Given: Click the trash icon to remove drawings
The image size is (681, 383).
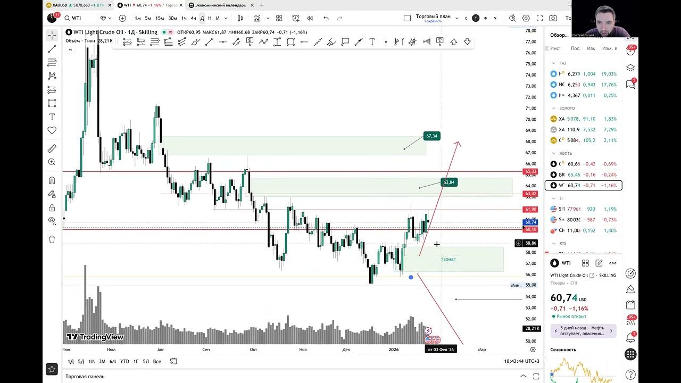Looking at the screenshot, I should [x=52, y=239].
